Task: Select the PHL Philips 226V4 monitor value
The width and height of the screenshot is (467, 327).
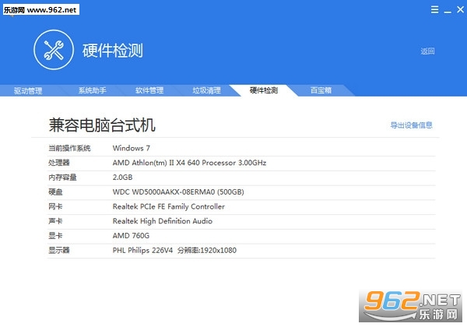Action: tap(174, 250)
